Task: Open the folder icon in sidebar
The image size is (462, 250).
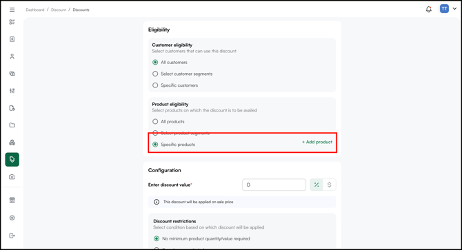Action: [12, 125]
